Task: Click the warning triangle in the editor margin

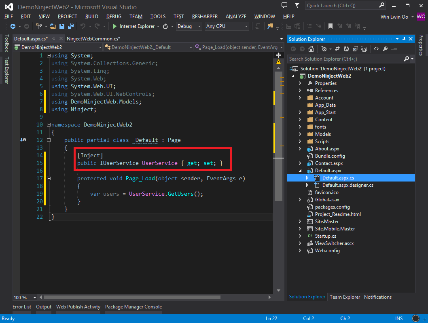Action: point(278,62)
